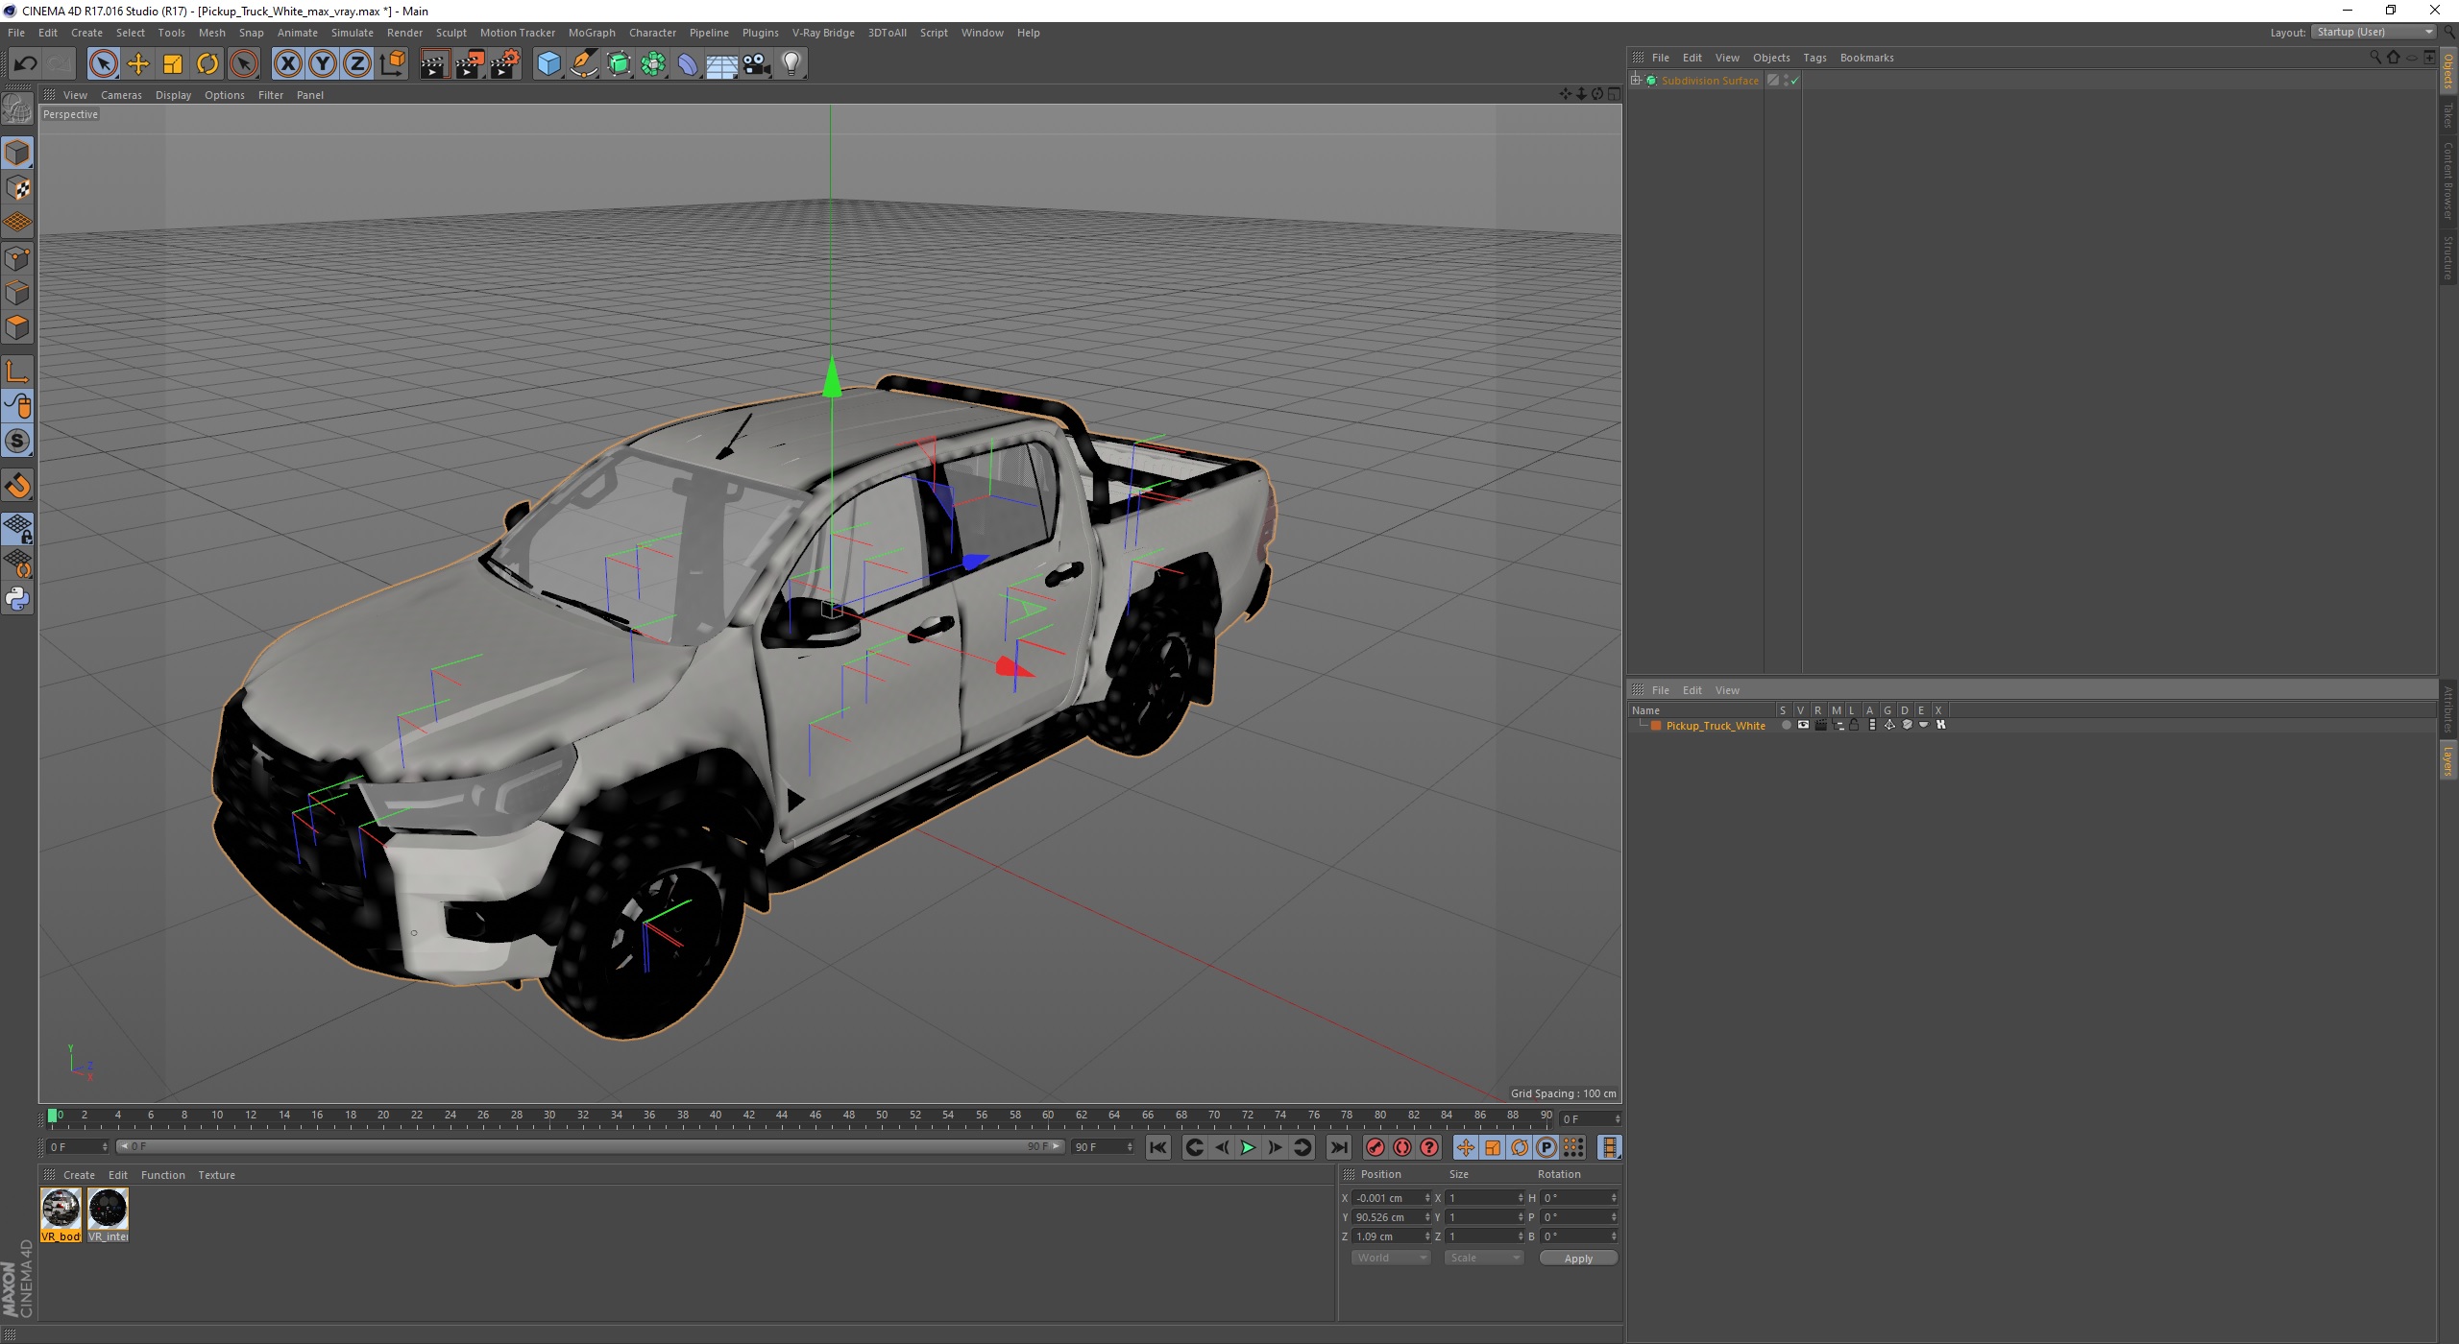Image resolution: width=2459 pixels, height=1344 pixels.
Task: Toggle Z-axis lock
Action: click(x=357, y=64)
